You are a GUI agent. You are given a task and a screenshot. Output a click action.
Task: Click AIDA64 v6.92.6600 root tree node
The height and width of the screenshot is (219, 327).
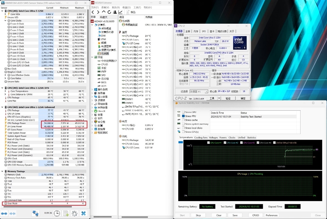(104, 21)
